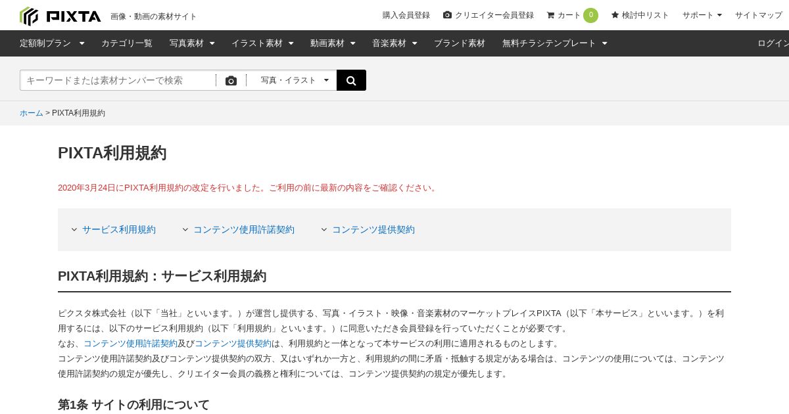Click the green cart count badge
This screenshot has height=414, width=789.
(590, 15)
